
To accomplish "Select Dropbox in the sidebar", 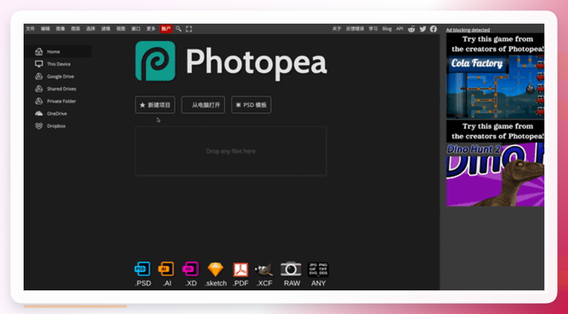I will click(x=58, y=126).
